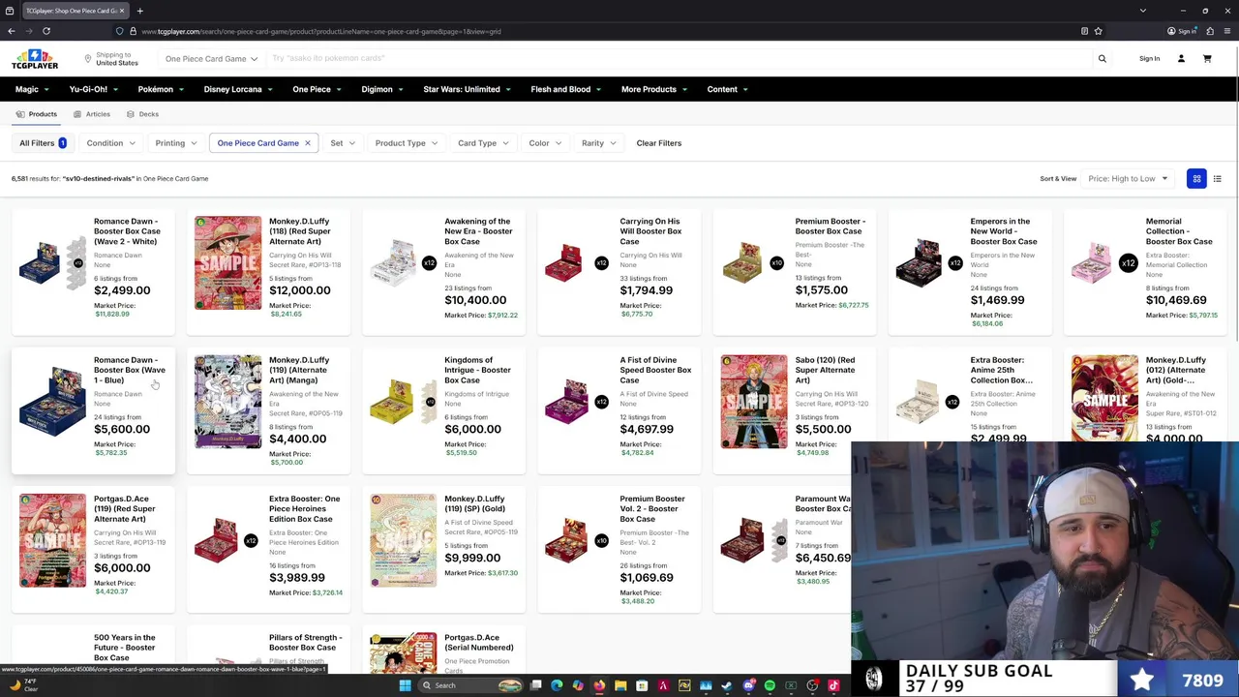Switch to grid view icon
This screenshot has height=697, width=1239.
pyautogui.click(x=1196, y=178)
